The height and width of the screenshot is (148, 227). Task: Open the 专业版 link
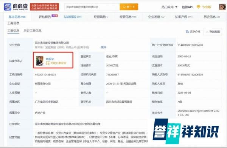[207, 7]
